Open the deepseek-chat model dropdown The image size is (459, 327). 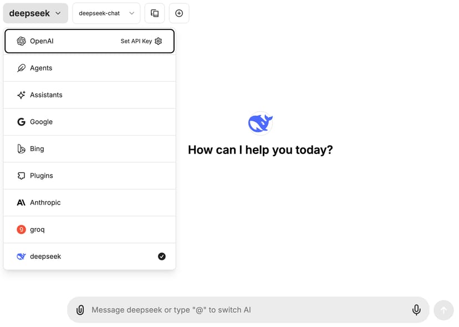click(106, 13)
